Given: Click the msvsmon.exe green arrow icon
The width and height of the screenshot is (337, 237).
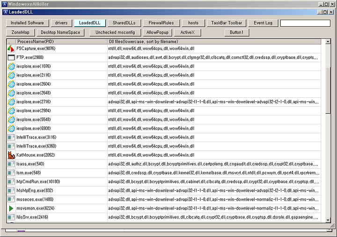Looking at the screenshot, I should point(11,208).
